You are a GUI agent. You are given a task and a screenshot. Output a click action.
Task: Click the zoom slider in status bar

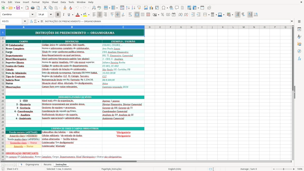(x=283, y=169)
